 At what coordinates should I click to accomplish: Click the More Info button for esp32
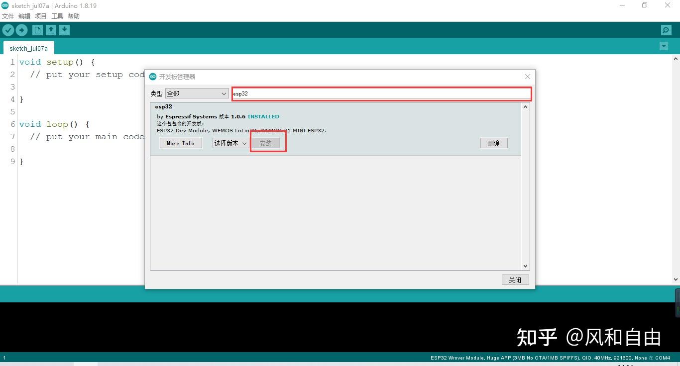click(x=180, y=143)
